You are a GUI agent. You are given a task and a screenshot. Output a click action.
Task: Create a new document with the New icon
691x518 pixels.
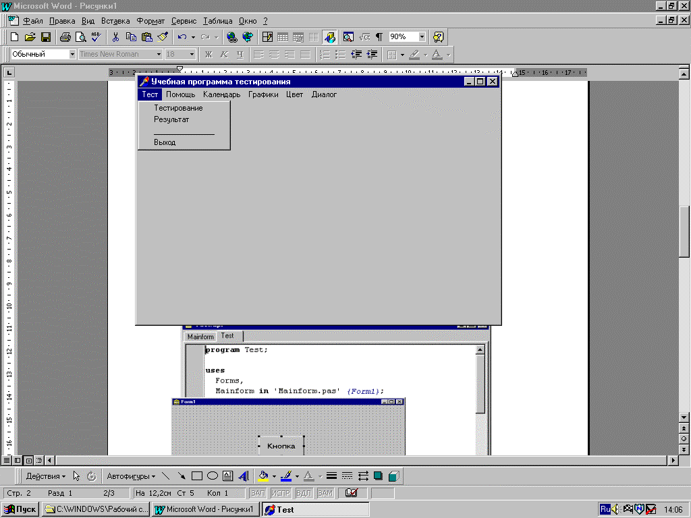pyautogui.click(x=14, y=38)
